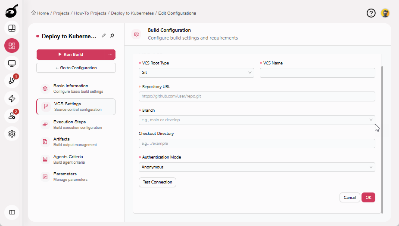Click the Repository URL input field

click(x=257, y=96)
